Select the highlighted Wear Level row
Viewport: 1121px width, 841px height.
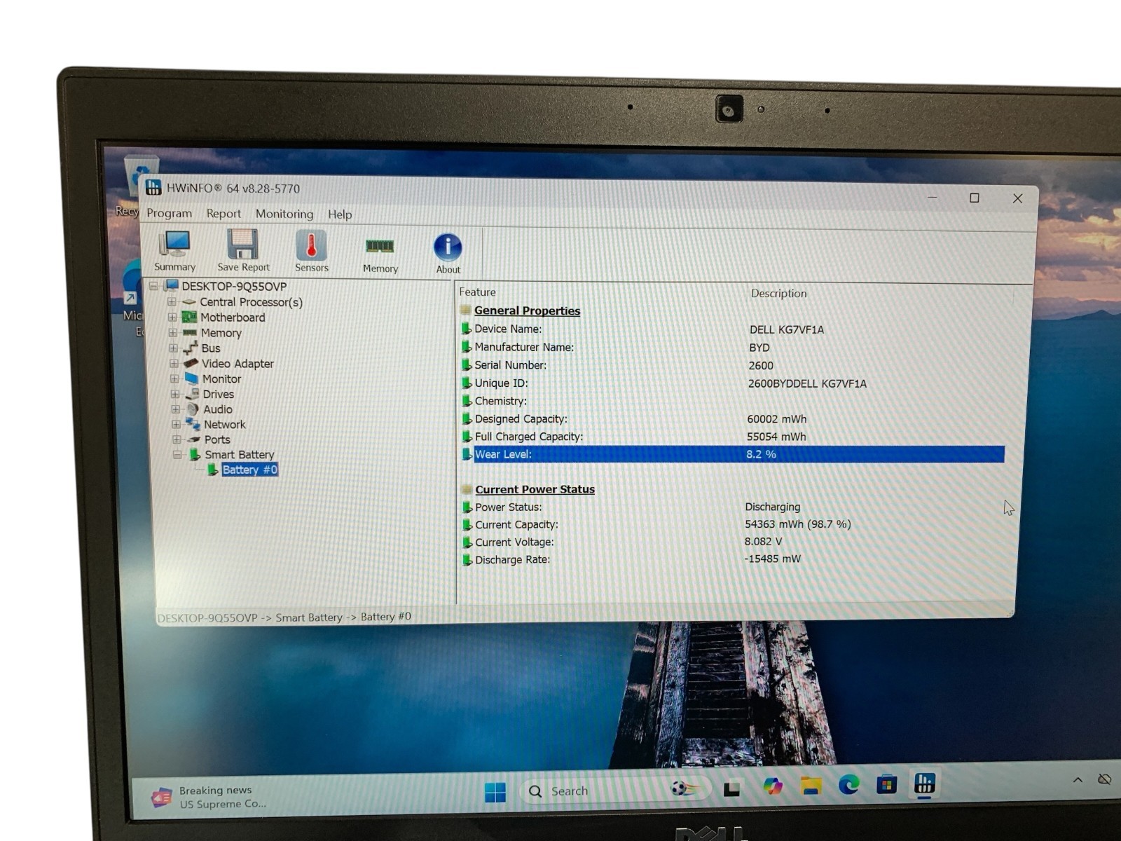pyautogui.click(x=732, y=454)
